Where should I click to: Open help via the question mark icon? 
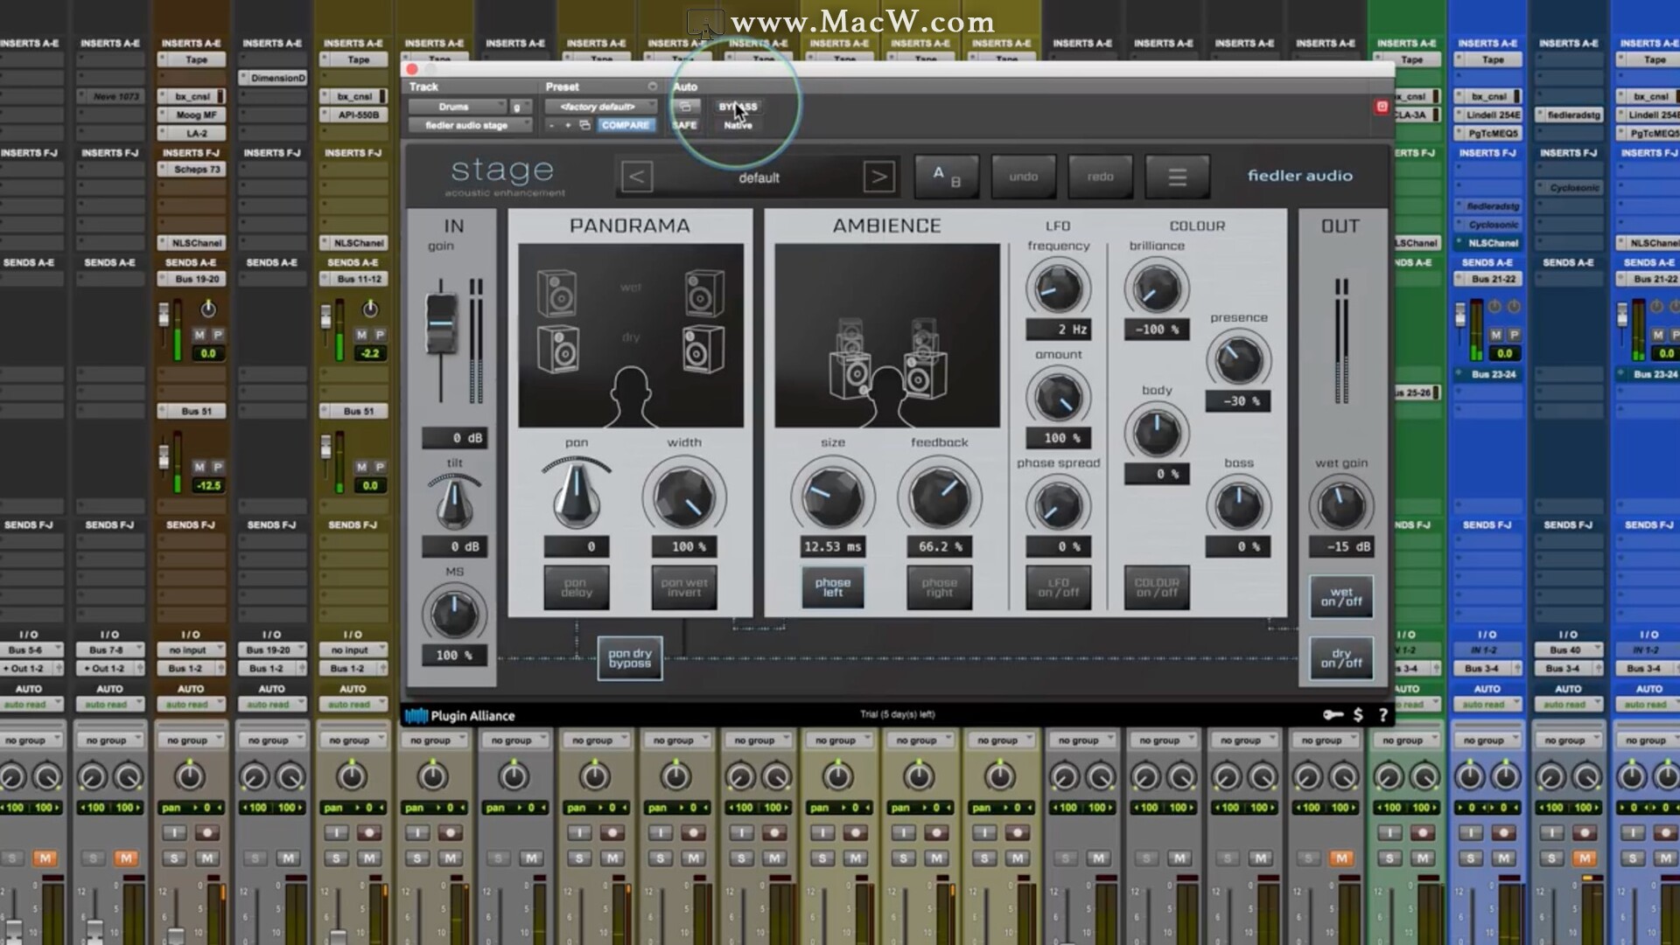coord(1383,714)
